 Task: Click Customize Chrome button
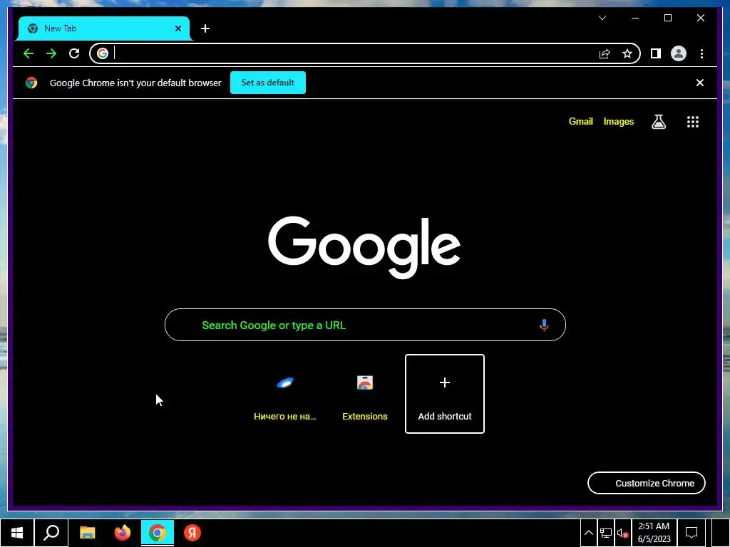646,483
